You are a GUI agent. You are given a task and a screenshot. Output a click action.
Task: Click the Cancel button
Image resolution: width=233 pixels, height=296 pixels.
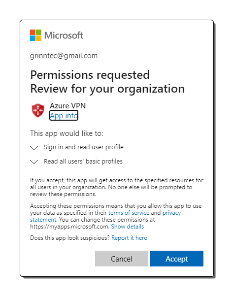point(122,259)
